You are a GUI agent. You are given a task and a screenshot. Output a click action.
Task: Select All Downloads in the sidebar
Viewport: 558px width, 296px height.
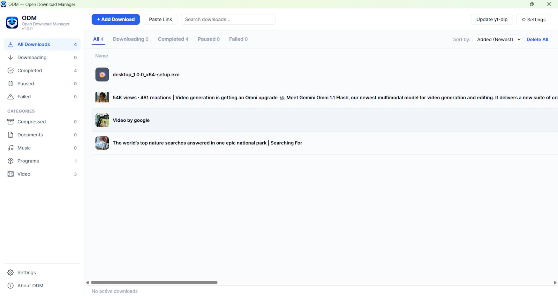pyautogui.click(x=42, y=44)
